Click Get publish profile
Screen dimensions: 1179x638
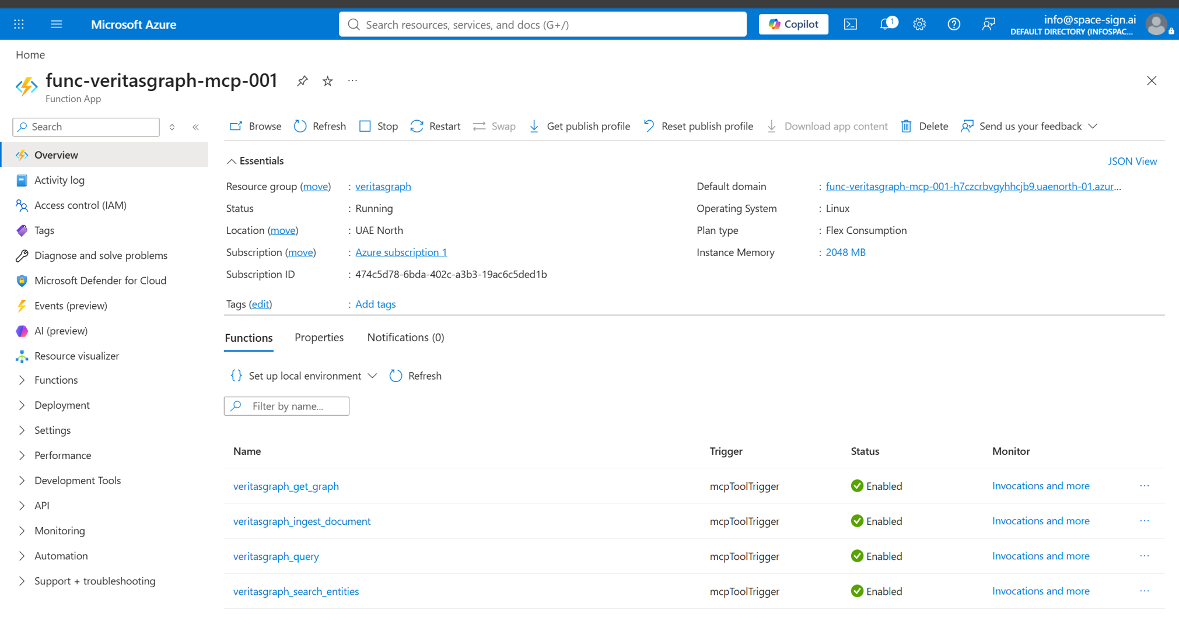click(579, 126)
